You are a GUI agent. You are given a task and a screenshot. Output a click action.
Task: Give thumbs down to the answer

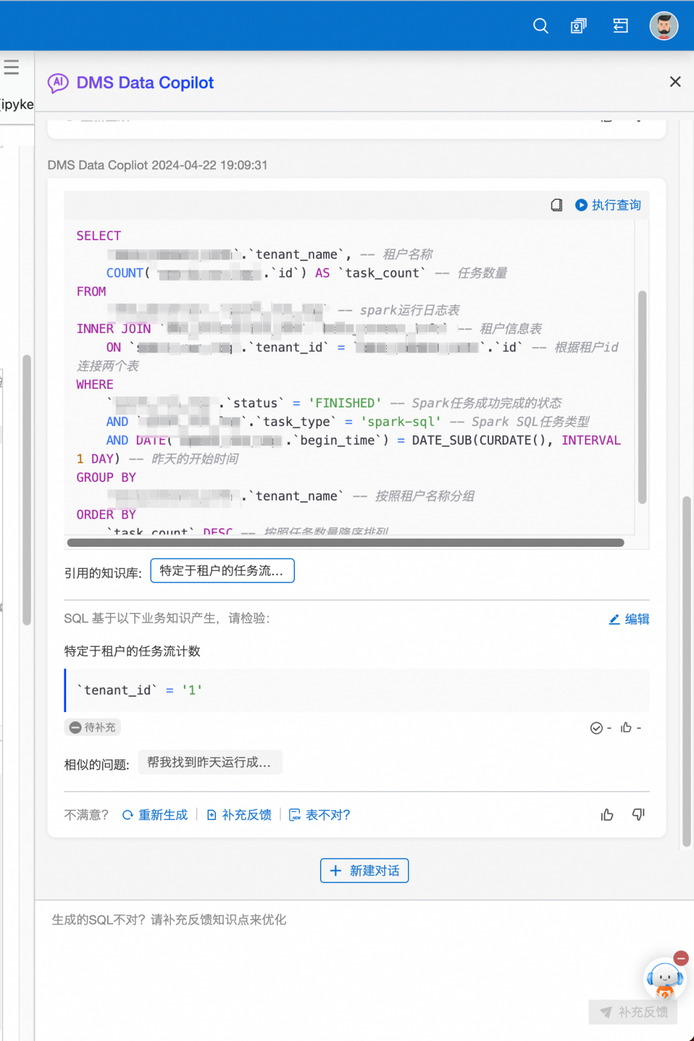[638, 815]
